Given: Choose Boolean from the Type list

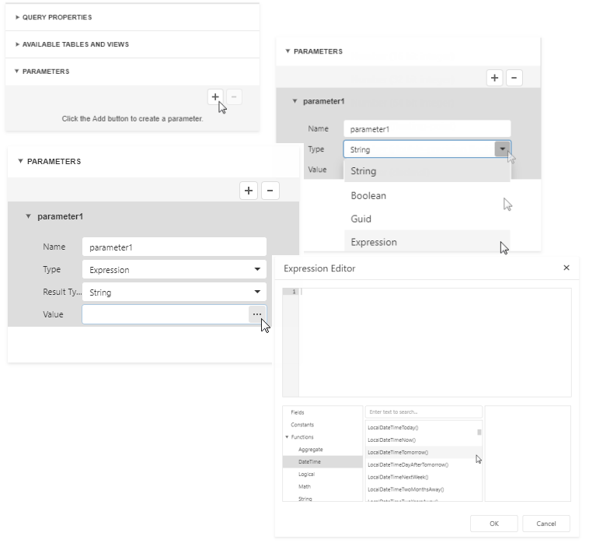Looking at the screenshot, I should click(x=368, y=196).
